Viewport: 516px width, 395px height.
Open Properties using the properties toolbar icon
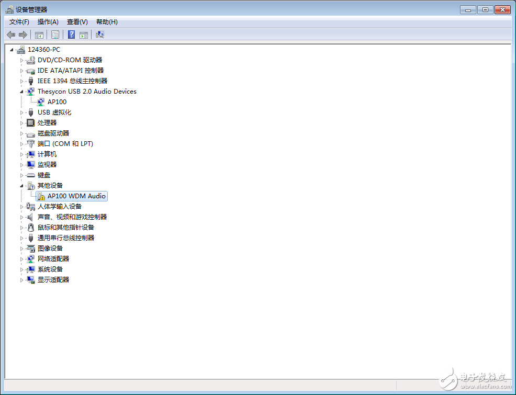click(55, 35)
